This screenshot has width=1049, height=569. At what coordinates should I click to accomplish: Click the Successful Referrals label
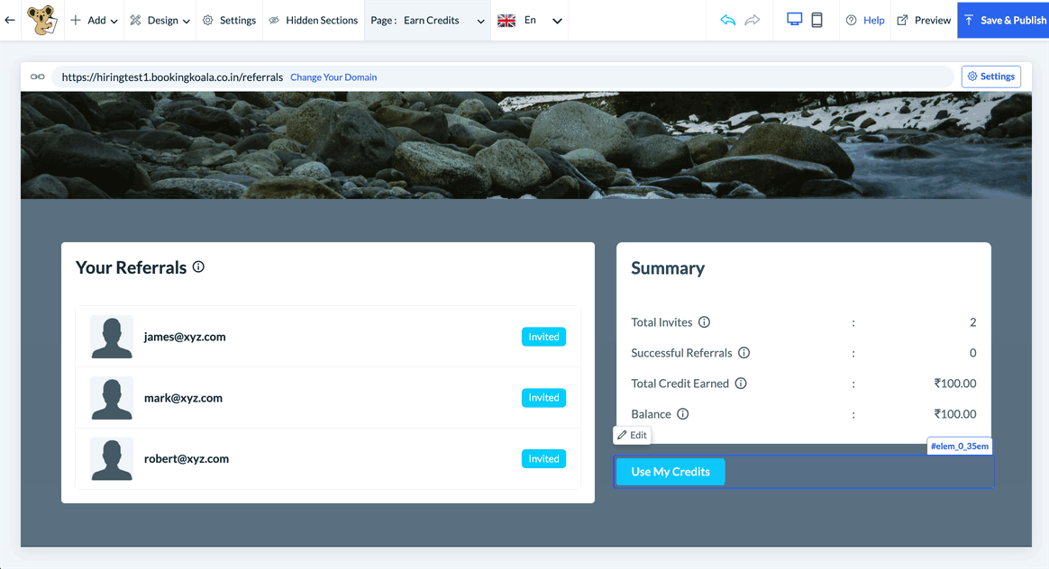(x=681, y=353)
